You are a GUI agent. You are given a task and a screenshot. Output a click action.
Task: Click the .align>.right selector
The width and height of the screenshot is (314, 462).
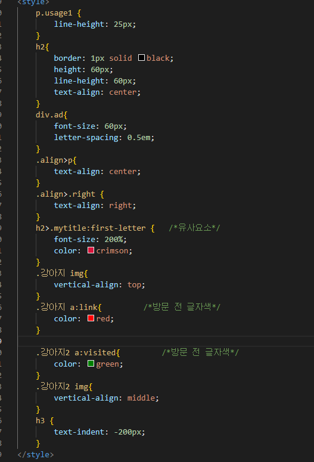pyautogui.click(x=66, y=194)
